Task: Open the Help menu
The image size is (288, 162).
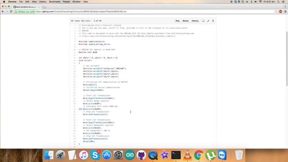Action: pos(85,2)
